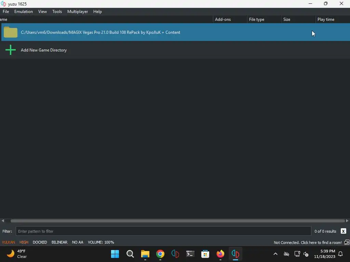Open Firefox from taskbar
350x262 pixels.
[x=220, y=254]
